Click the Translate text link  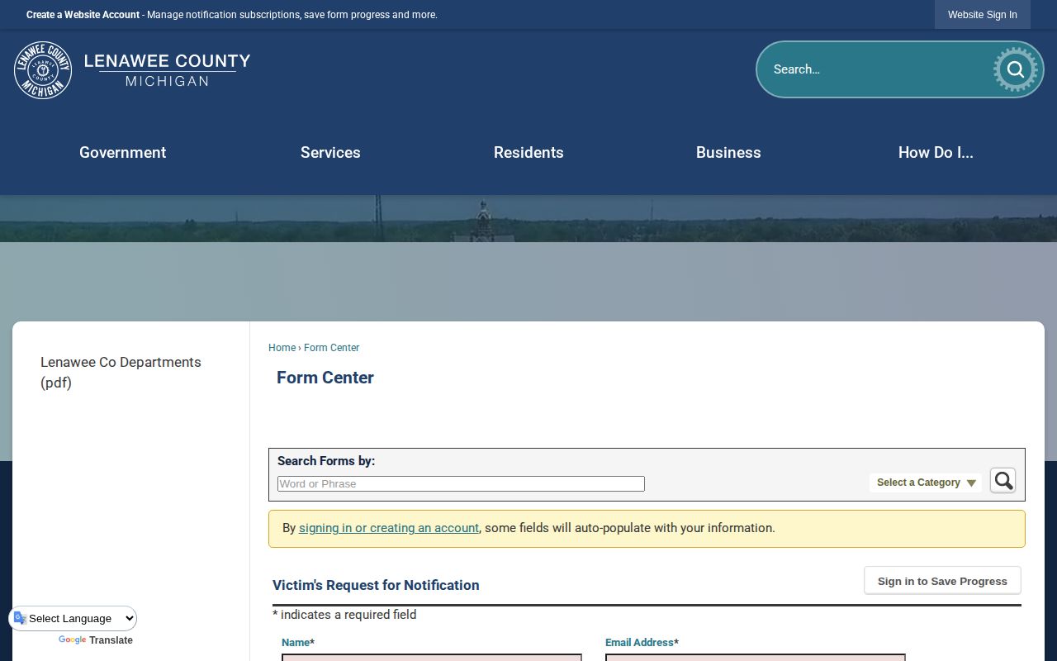point(111,640)
